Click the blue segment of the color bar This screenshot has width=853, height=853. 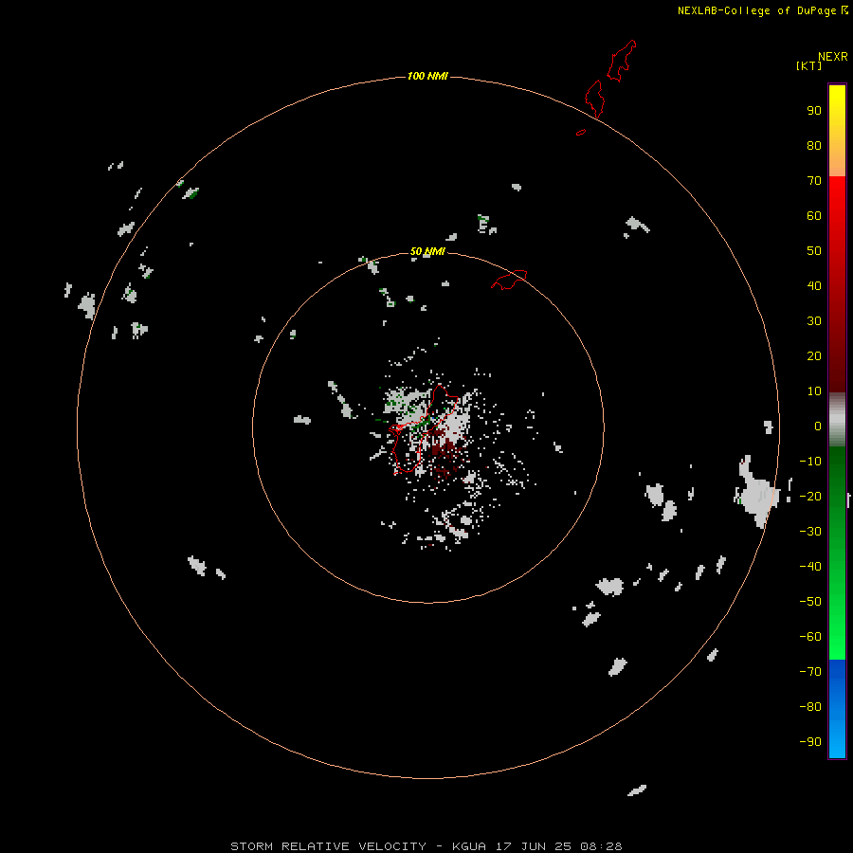pyautogui.click(x=837, y=708)
